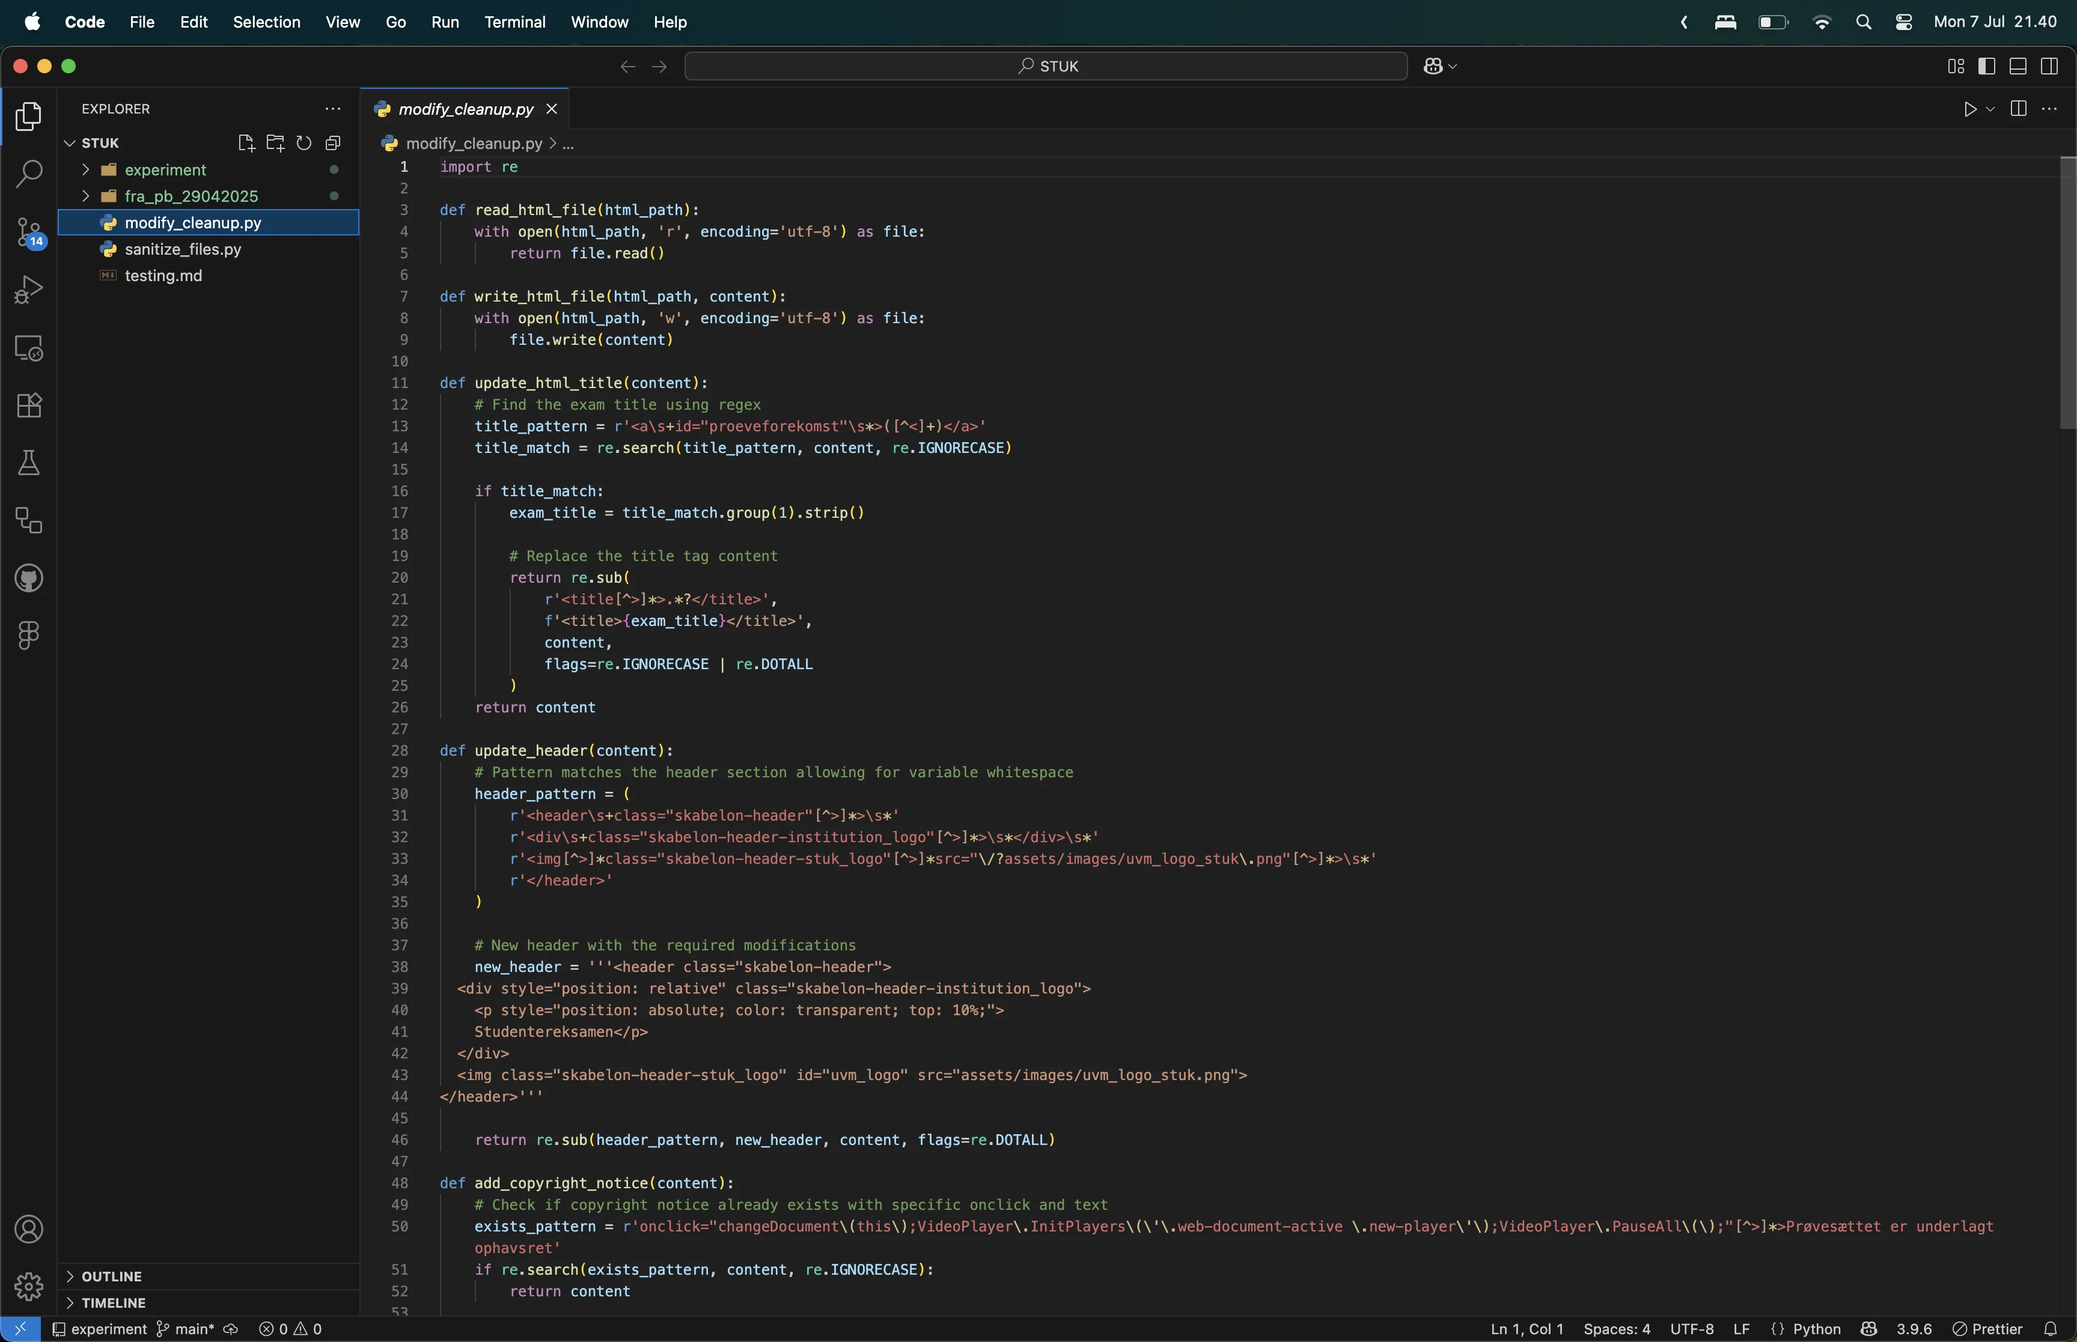Customize layout icon in title bar

(1956, 66)
